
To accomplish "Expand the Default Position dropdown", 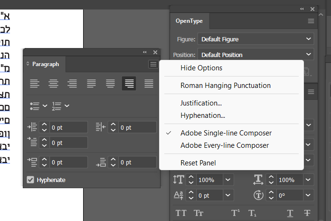I will [x=255, y=55].
